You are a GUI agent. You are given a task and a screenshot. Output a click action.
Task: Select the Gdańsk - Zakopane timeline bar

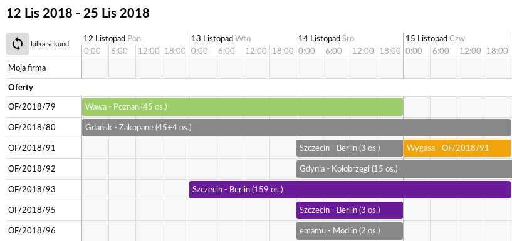296,127
